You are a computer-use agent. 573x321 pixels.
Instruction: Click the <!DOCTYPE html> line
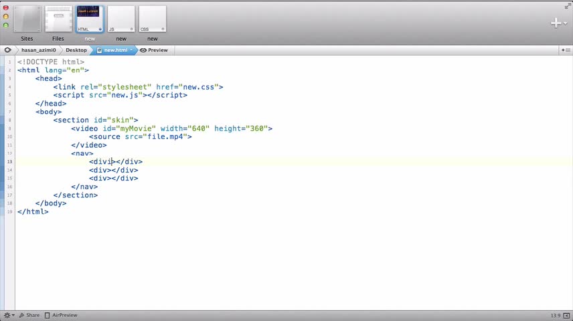(51, 62)
